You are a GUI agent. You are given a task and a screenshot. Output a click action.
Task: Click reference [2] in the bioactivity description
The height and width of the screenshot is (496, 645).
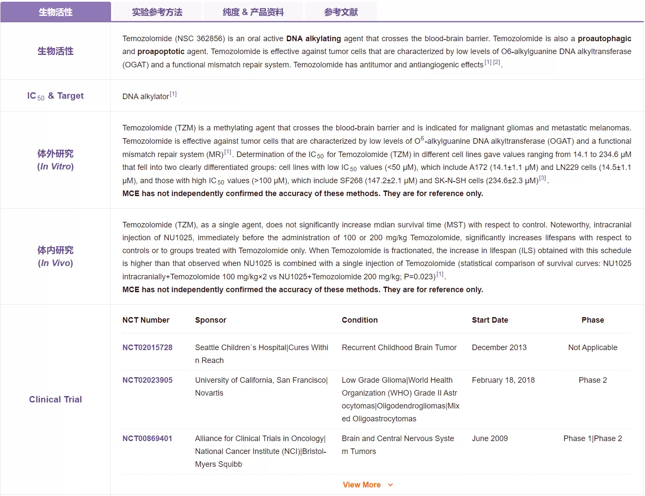(497, 62)
